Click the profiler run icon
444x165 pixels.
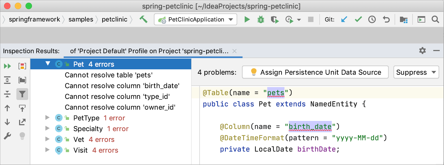pos(289,19)
